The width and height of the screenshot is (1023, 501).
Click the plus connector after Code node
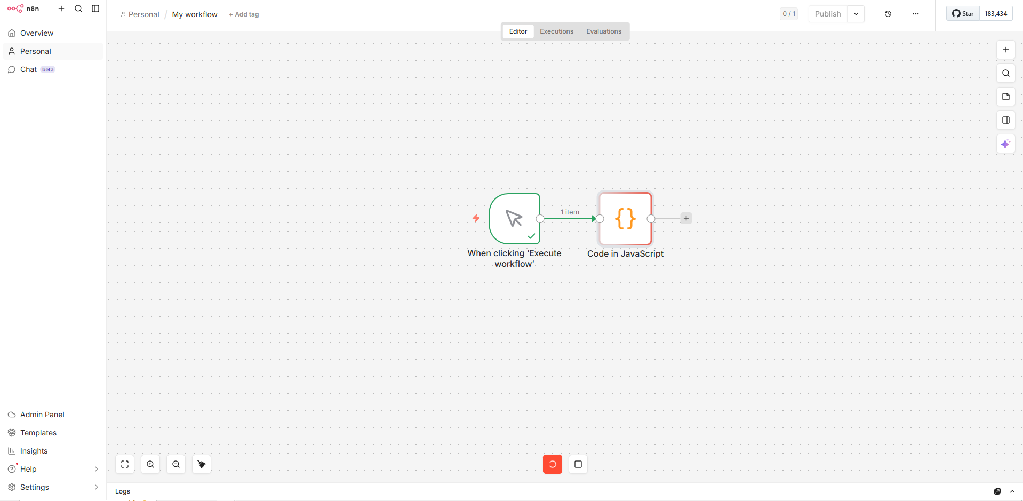pyautogui.click(x=686, y=218)
